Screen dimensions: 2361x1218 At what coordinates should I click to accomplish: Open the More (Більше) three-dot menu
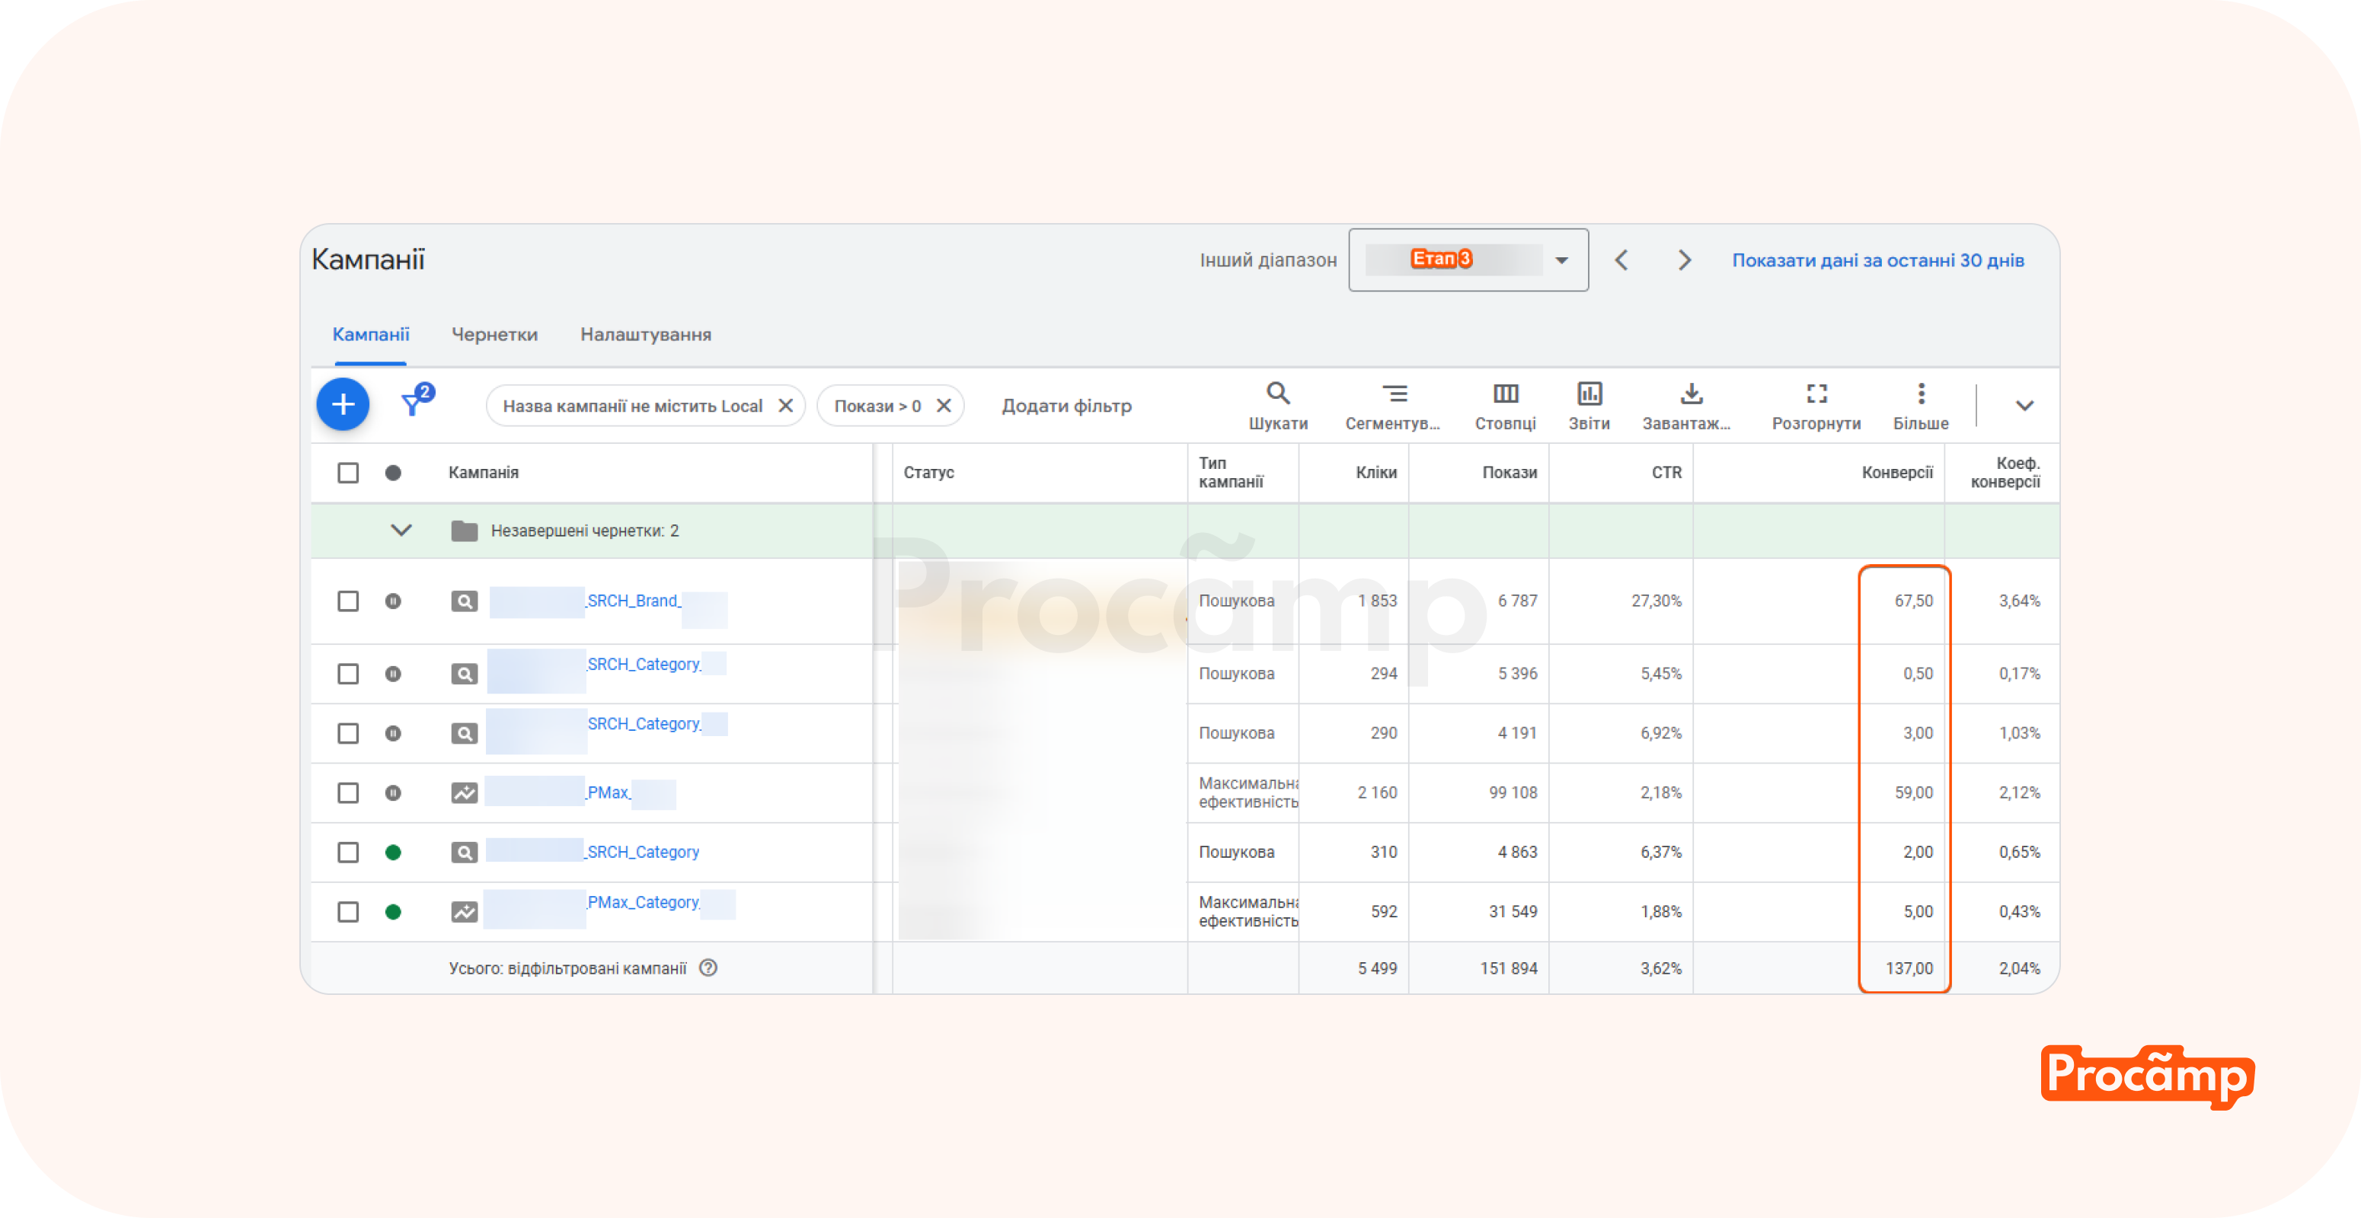point(1921,394)
